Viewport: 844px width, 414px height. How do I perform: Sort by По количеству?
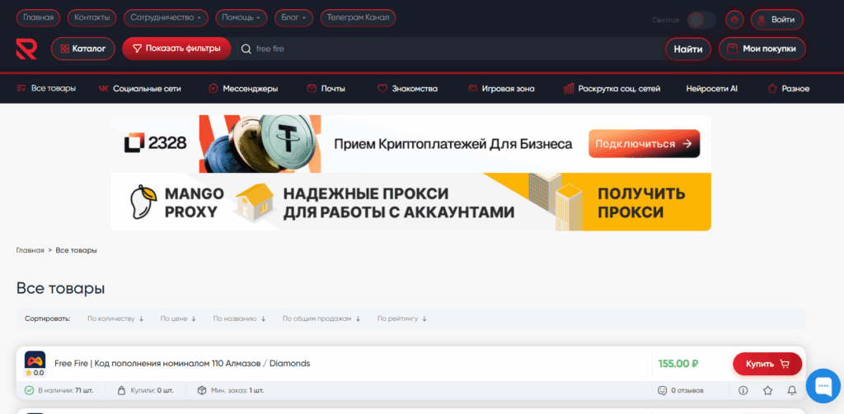point(115,319)
